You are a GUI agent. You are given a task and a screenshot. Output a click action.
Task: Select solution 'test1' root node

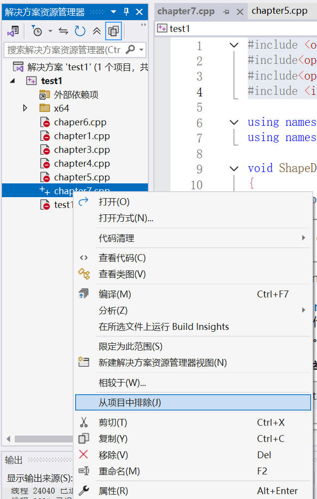click(80, 67)
